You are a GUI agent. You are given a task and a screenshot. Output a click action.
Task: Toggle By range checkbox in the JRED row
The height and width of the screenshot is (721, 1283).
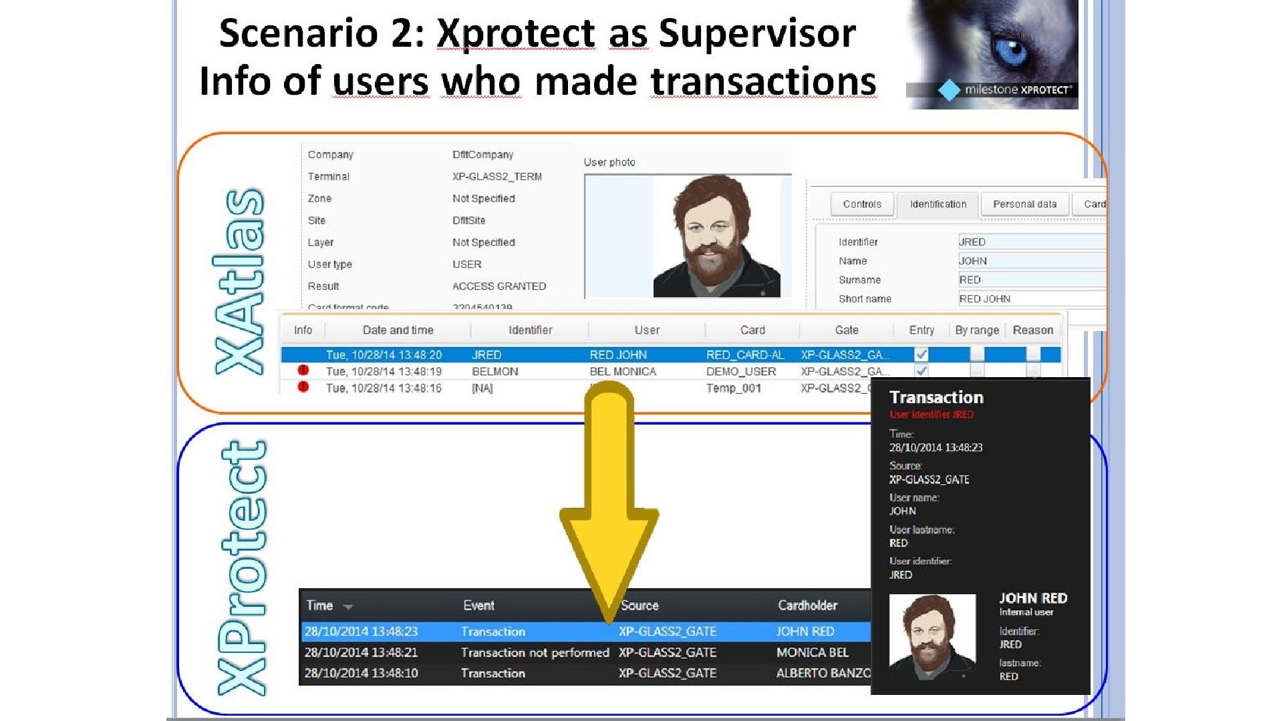click(977, 354)
